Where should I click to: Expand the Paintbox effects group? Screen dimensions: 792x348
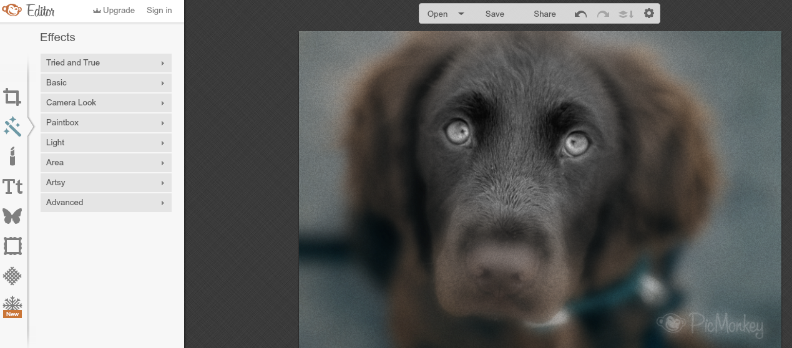106,123
